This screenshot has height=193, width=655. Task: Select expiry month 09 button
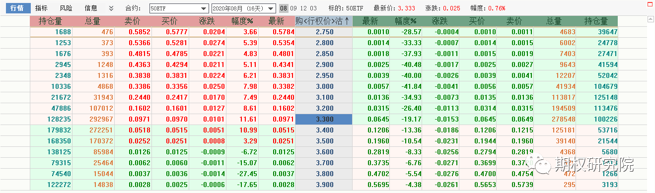(x=294, y=8)
